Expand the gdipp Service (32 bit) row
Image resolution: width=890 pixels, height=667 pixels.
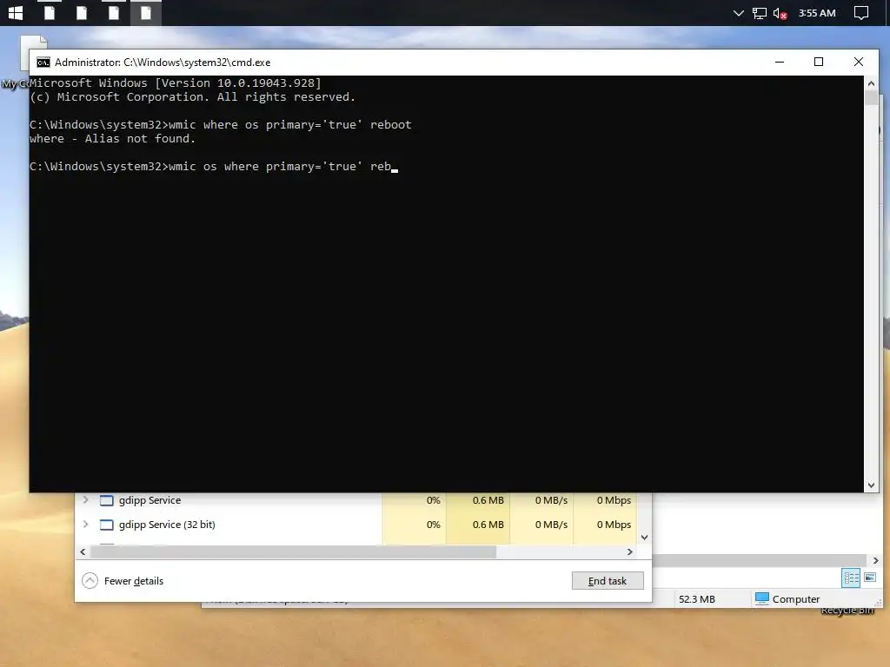coord(86,524)
